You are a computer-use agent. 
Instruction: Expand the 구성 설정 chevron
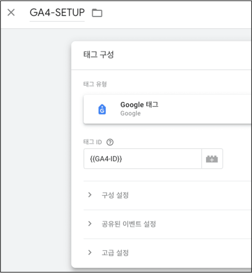90,195
